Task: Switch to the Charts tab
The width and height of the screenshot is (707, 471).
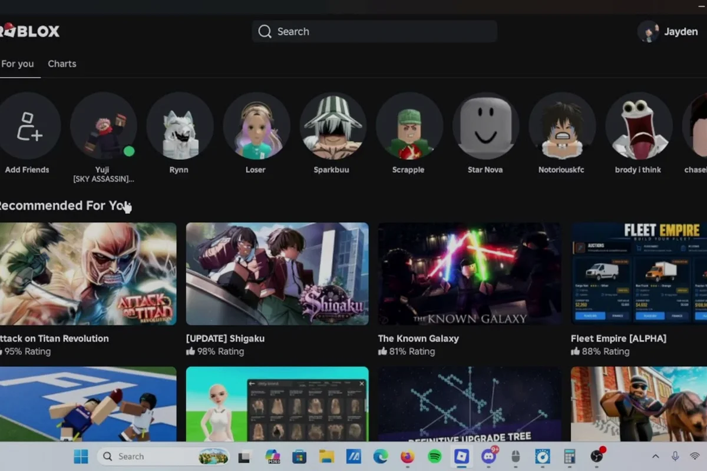Action: point(62,64)
